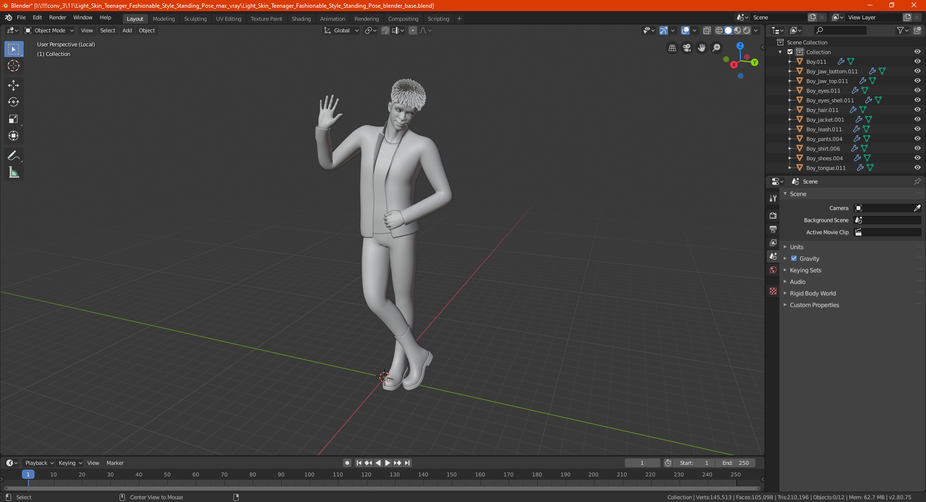Jump to the timeline end frame
The width and height of the screenshot is (926, 502).
point(408,463)
